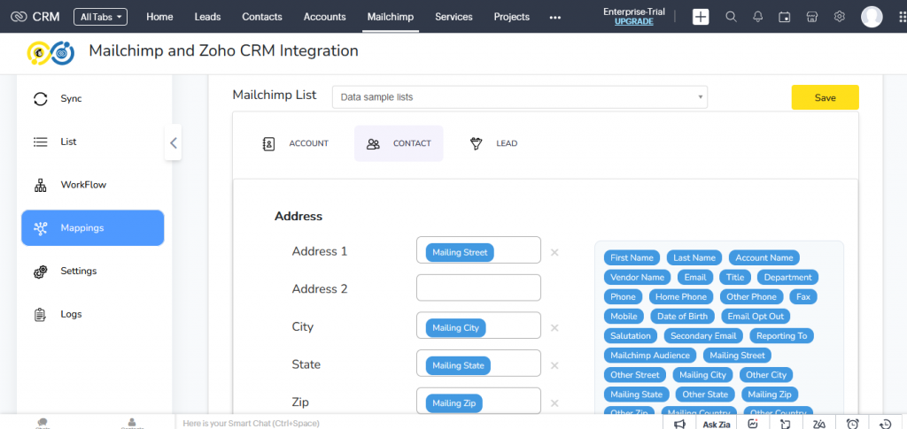Open global search magnifier icon
Screen dimensions: 907x429
[731, 17]
